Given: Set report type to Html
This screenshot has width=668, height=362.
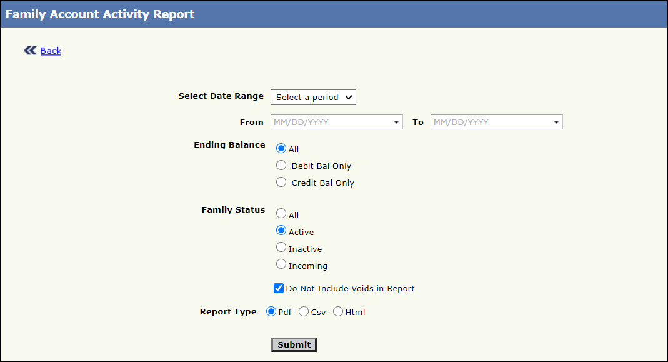Looking at the screenshot, I should (x=338, y=311).
